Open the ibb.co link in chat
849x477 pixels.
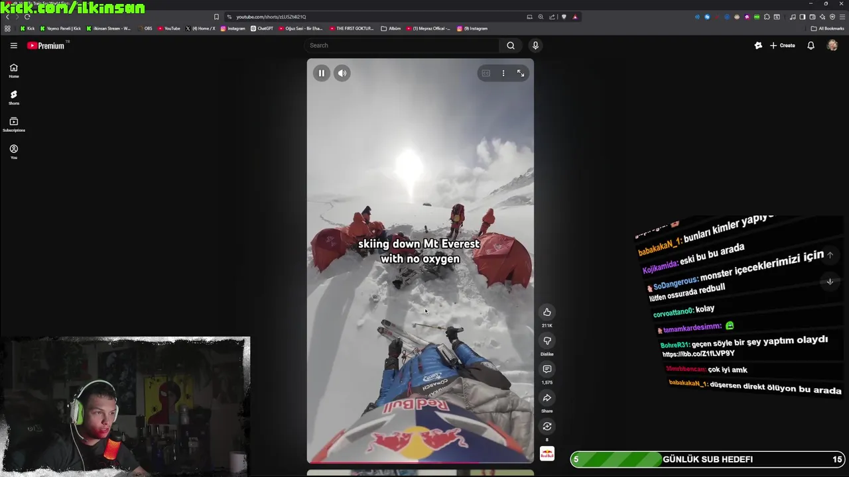click(698, 354)
